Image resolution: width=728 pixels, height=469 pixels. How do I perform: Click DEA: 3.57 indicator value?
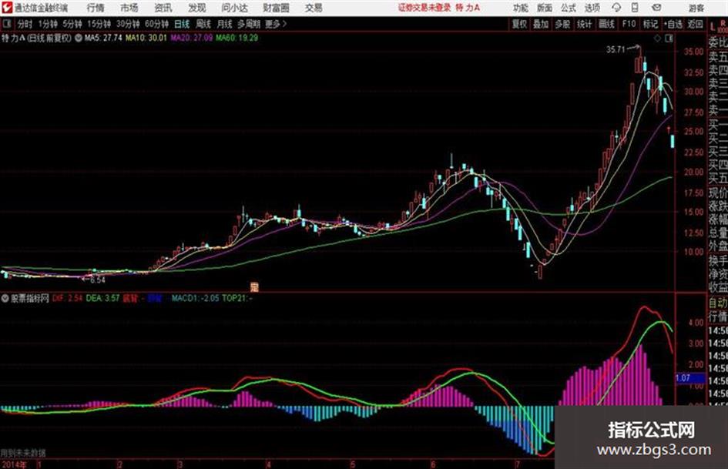pyautogui.click(x=103, y=299)
